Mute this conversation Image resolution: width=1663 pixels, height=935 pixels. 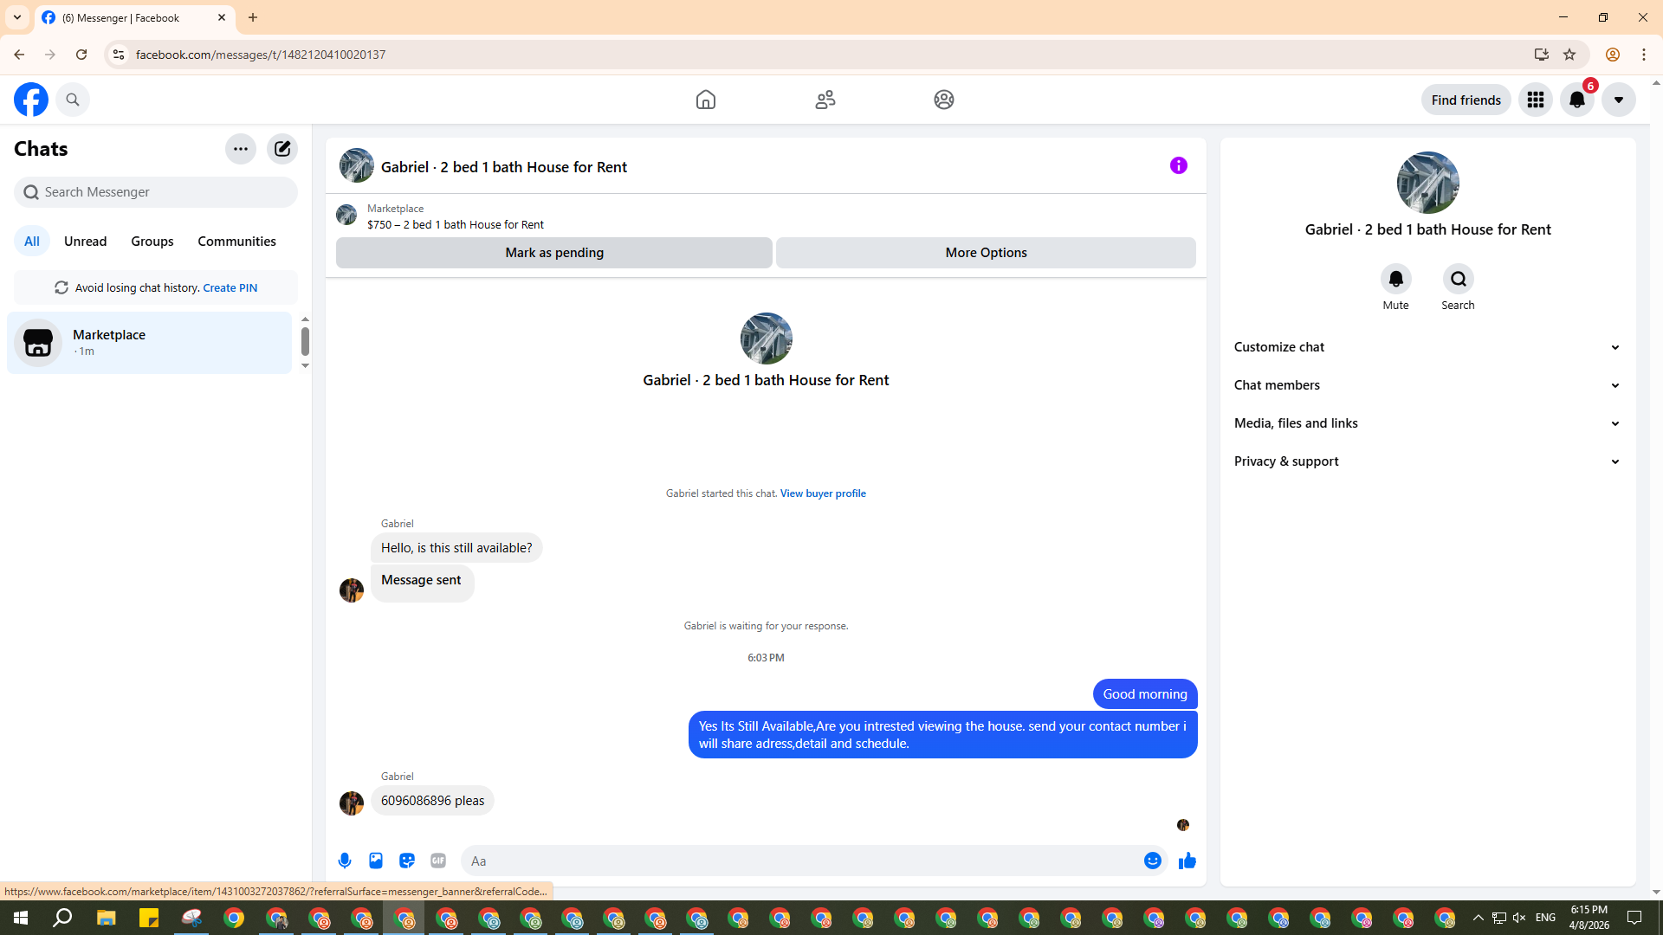pos(1395,280)
